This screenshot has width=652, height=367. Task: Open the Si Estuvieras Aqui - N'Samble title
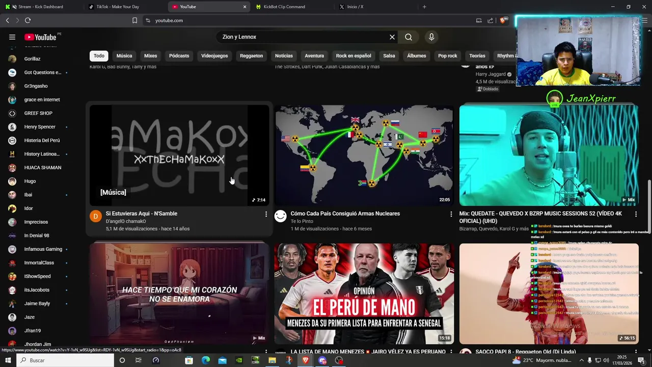(142, 214)
